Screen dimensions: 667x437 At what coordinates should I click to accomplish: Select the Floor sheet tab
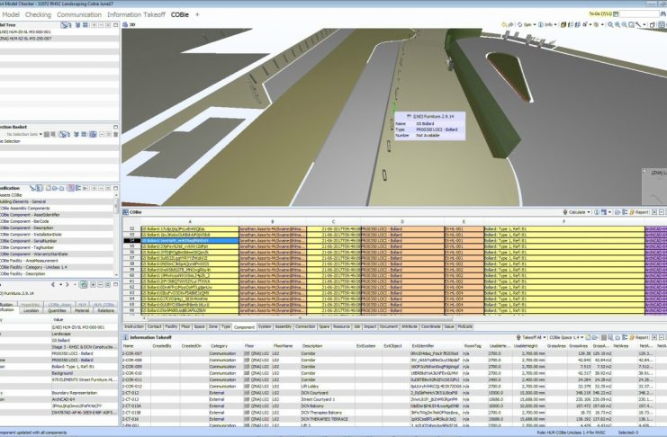pyautogui.click(x=185, y=326)
